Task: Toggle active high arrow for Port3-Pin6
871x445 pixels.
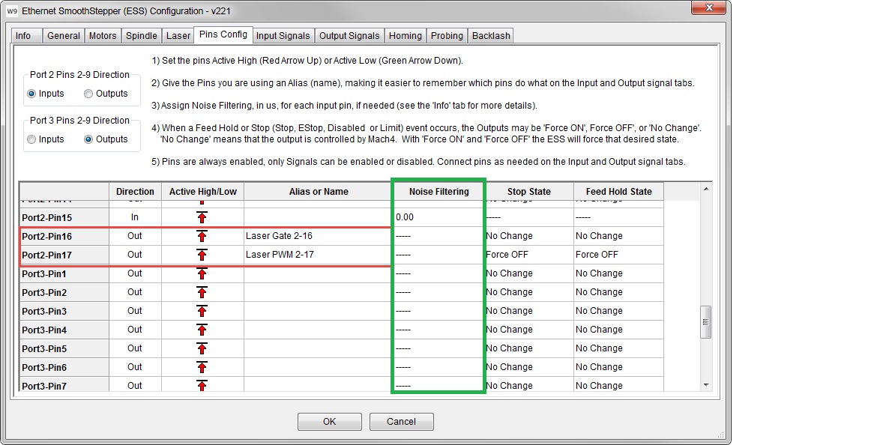Action: tap(202, 367)
